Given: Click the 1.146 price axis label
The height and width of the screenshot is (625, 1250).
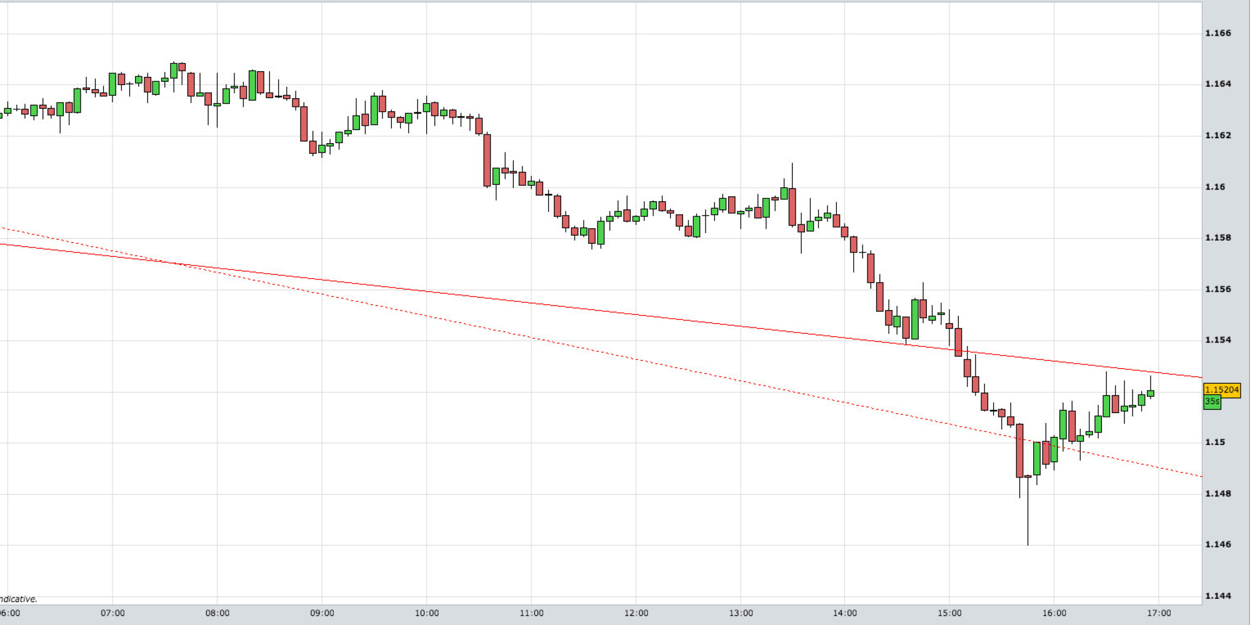Looking at the screenshot, I should coord(1218,544).
